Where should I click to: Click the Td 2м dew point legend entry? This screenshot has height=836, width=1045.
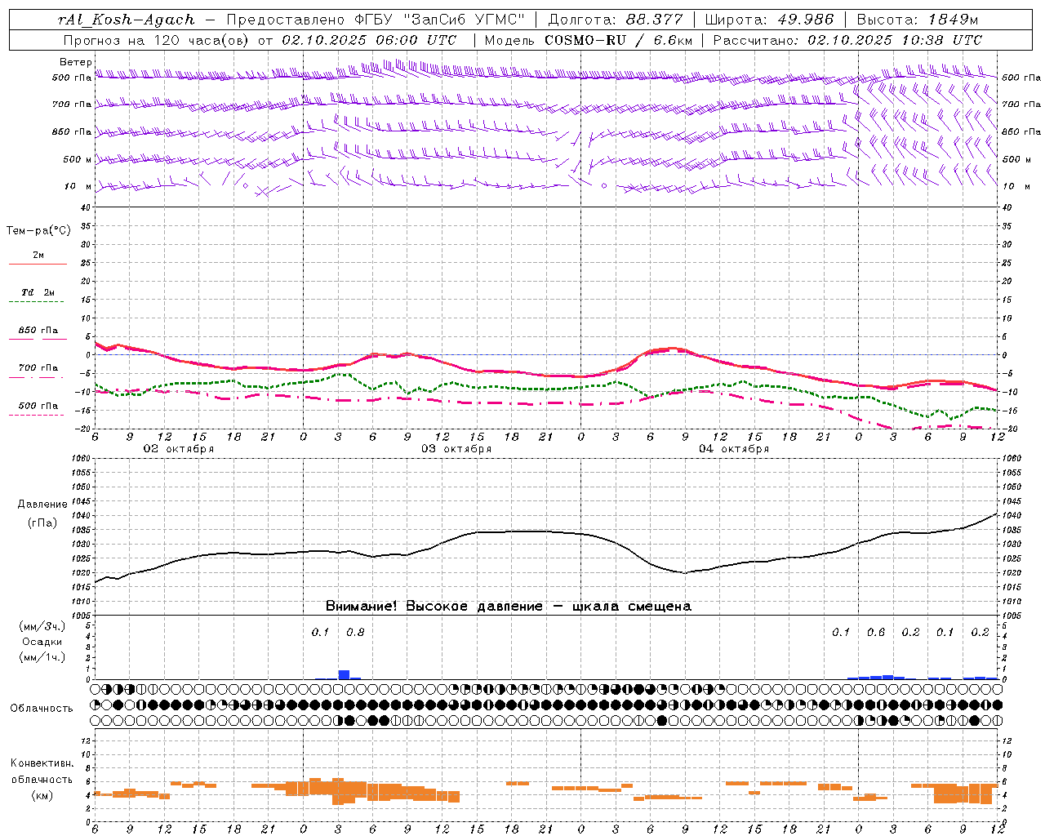click(x=38, y=292)
